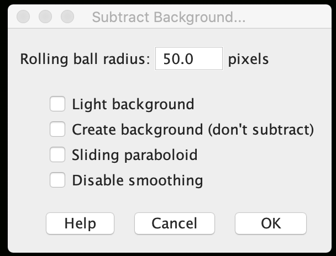336x256 pixels.
Task: Click the "Disable smoothing" label text
Action: [137, 180]
